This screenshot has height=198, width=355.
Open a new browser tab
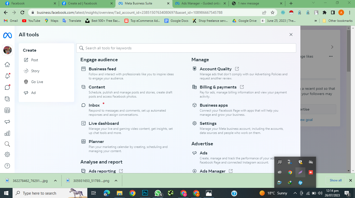pyautogui.click(x=291, y=3)
